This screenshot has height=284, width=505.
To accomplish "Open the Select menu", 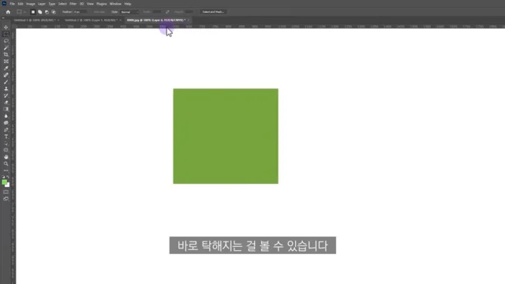I will pos(62,4).
